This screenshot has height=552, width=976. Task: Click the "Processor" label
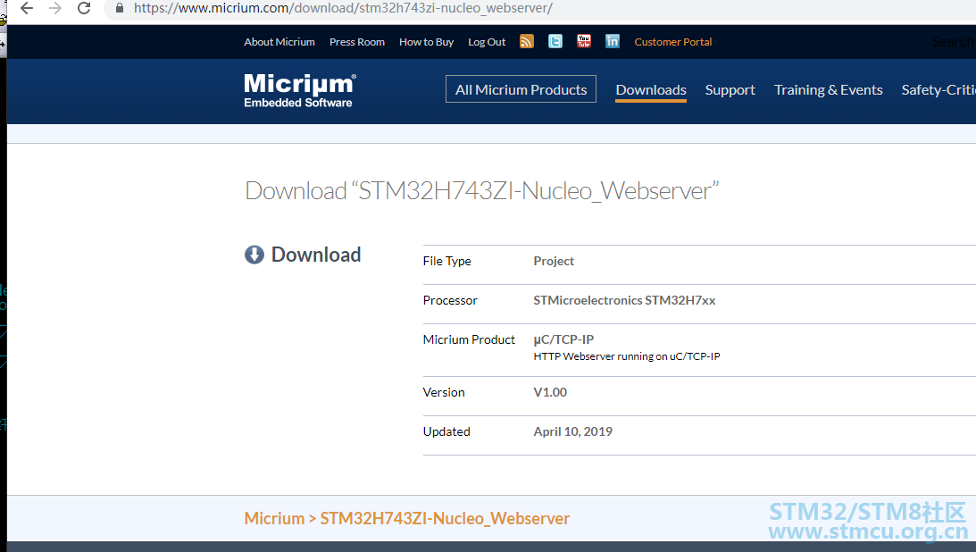450,300
